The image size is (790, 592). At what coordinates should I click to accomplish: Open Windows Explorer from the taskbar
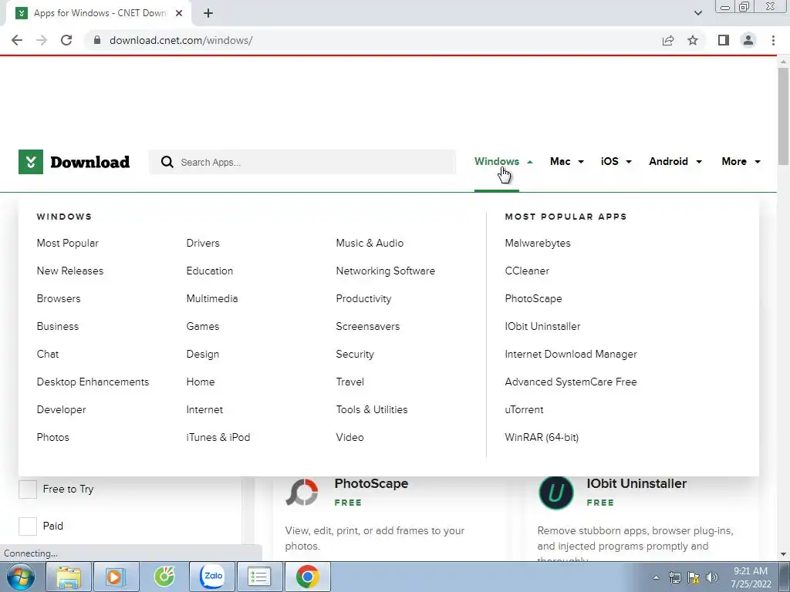[69, 577]
